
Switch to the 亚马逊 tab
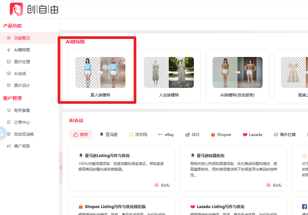(109, 134)
